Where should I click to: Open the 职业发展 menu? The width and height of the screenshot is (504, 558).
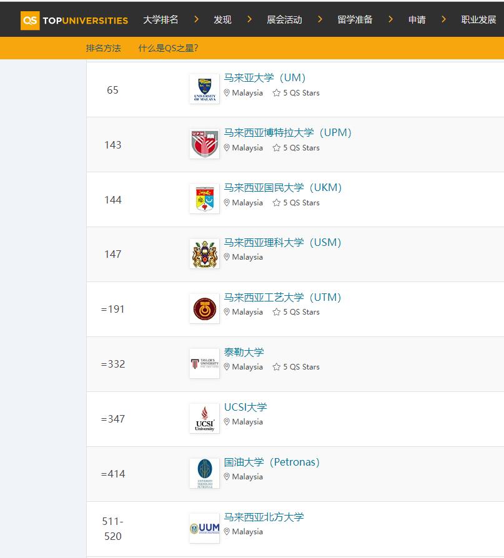pos(478,19)
